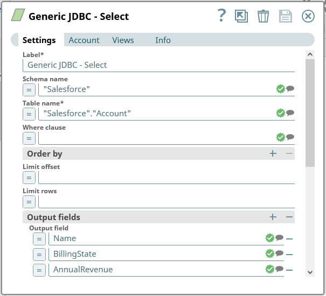
Task: Toggle expression button for Limit offset
Action: 29,177
